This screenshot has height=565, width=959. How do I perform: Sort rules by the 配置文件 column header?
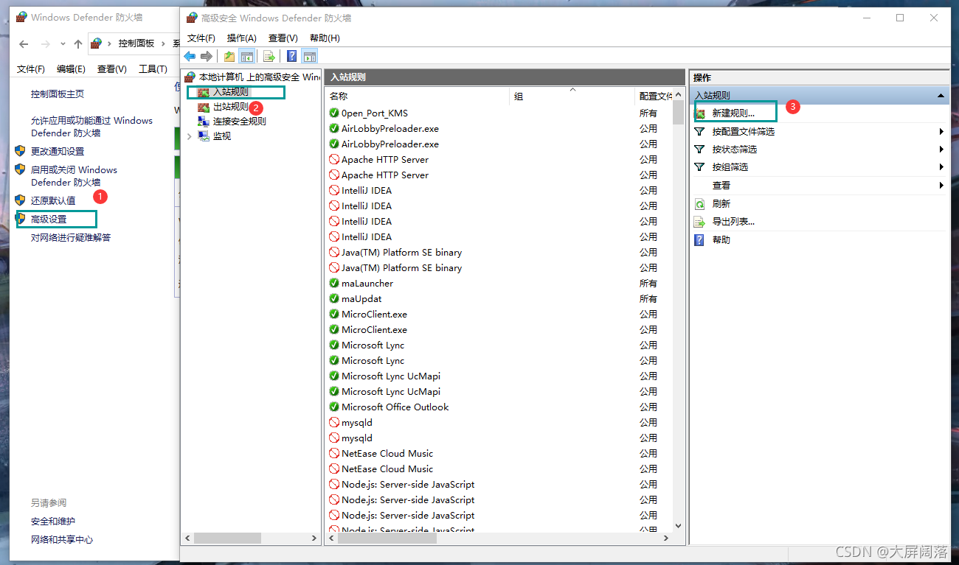click(x=654, y=96)
